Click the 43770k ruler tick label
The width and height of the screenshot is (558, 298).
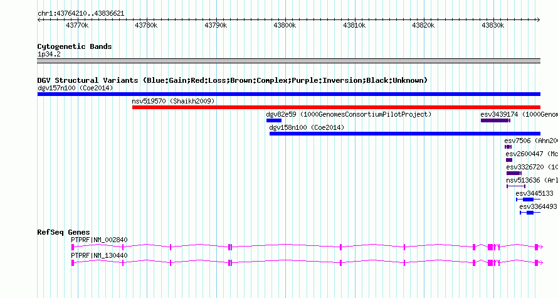click(x=77, y=25)
